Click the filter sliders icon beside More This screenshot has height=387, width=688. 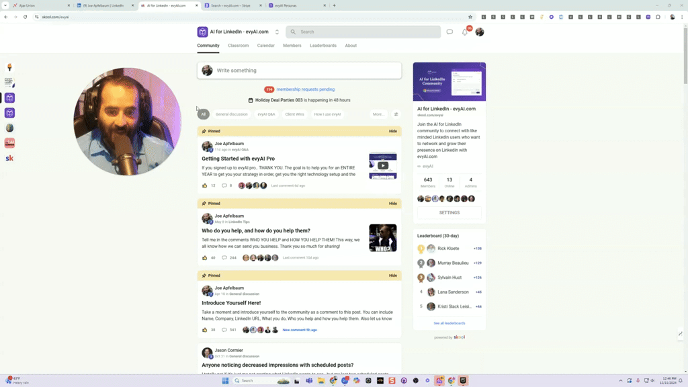[x=396, y=114]
